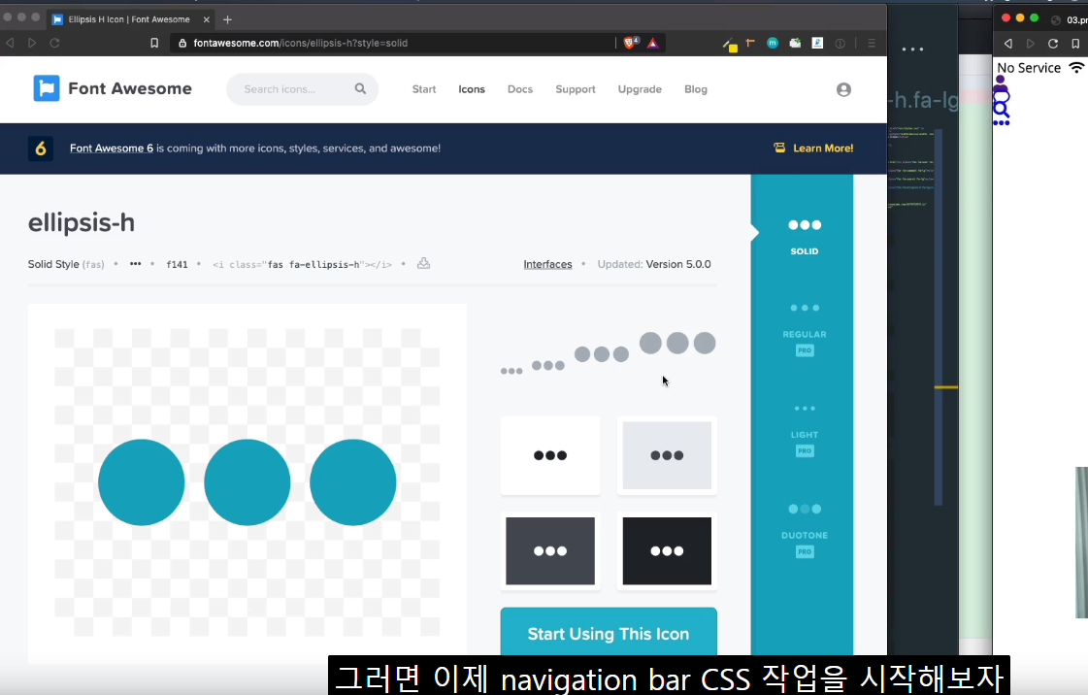Click the black background icon preview
The height and width of the screenshot is (695, 1088).
[667, 550]
